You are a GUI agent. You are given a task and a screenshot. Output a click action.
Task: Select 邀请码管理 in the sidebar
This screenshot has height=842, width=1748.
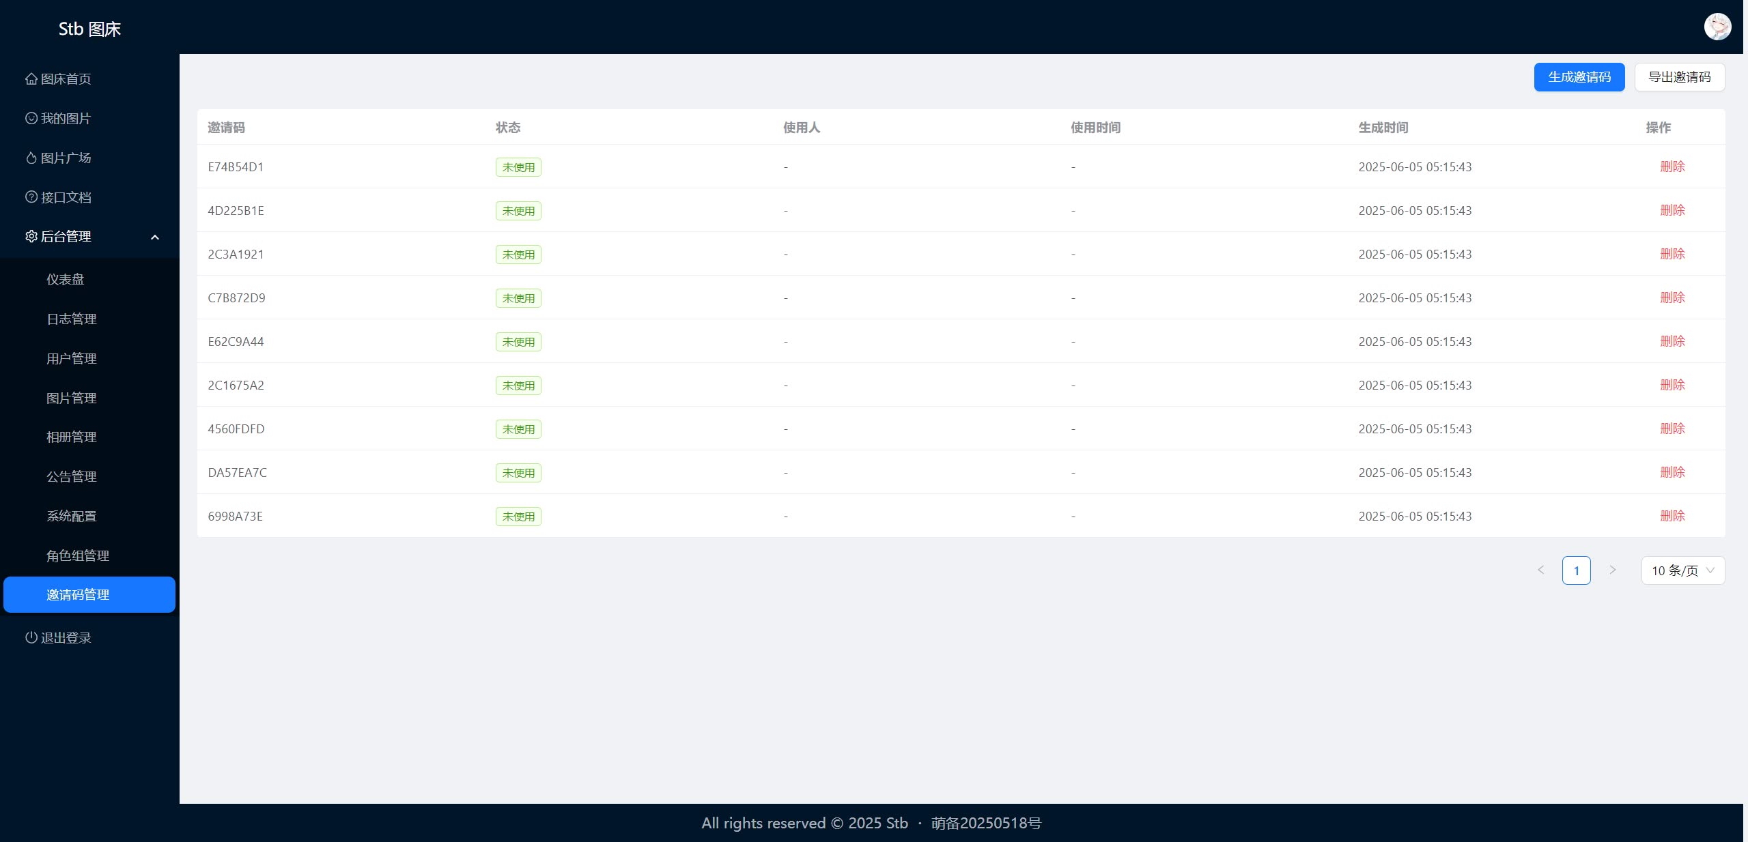click(79, 594)
